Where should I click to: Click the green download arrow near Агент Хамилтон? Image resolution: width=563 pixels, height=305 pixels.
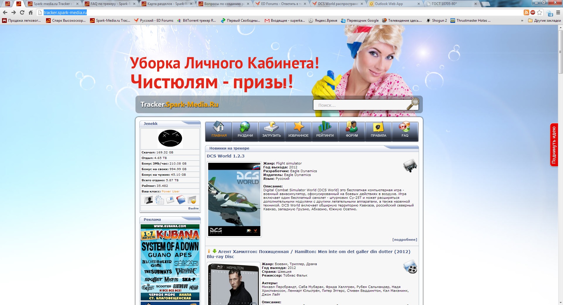point(214,251)
